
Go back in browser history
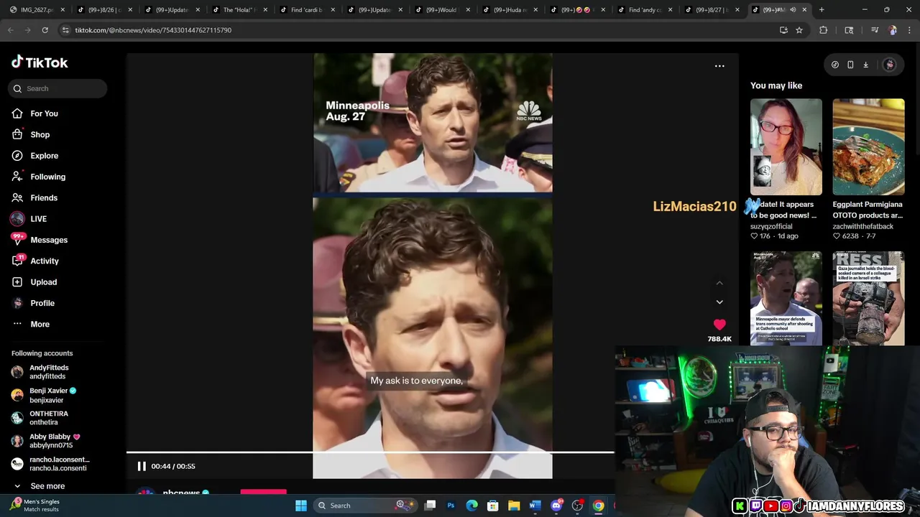[x=11, y=30]
